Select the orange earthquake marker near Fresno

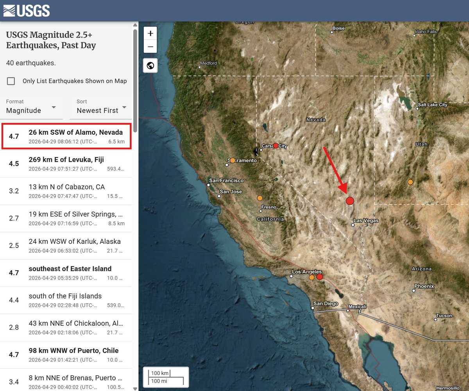coord(260,198)
